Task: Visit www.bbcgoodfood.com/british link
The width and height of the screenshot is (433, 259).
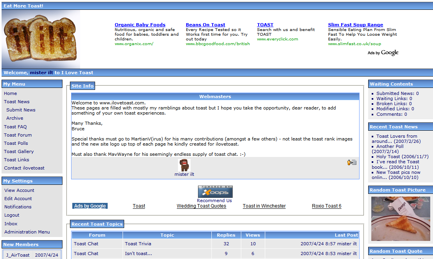Action: tap(218, 44)
